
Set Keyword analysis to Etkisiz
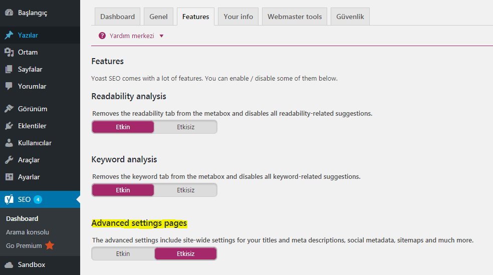185,190
